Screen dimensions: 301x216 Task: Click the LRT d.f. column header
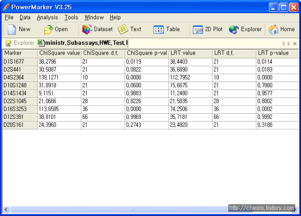pyautogui.click(x=234, y=53)
